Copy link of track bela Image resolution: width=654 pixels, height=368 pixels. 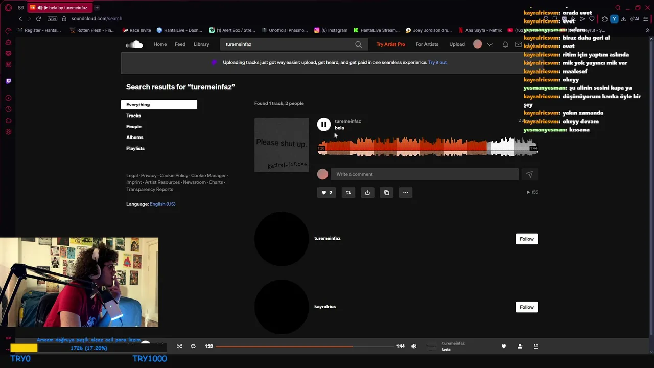pyautogui.click(x=386, y=193)
